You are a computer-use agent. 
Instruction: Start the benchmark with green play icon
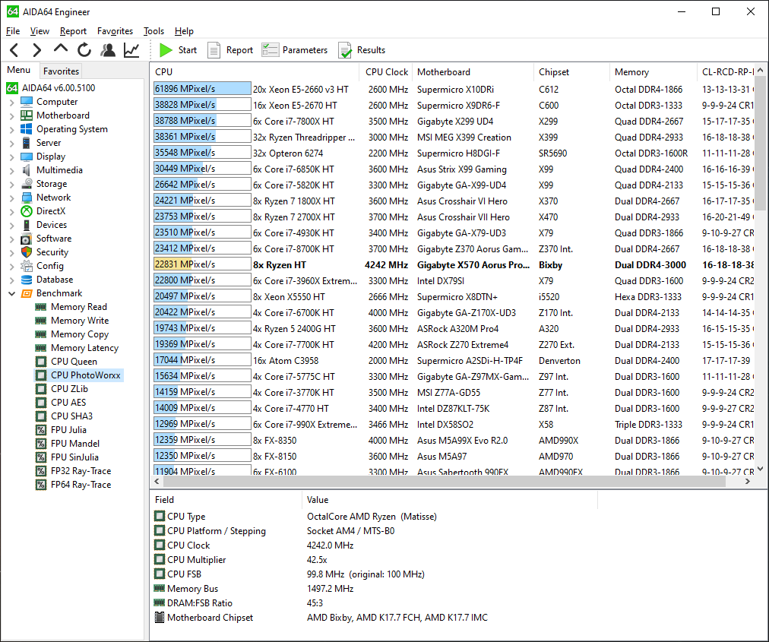coord(166,50)
